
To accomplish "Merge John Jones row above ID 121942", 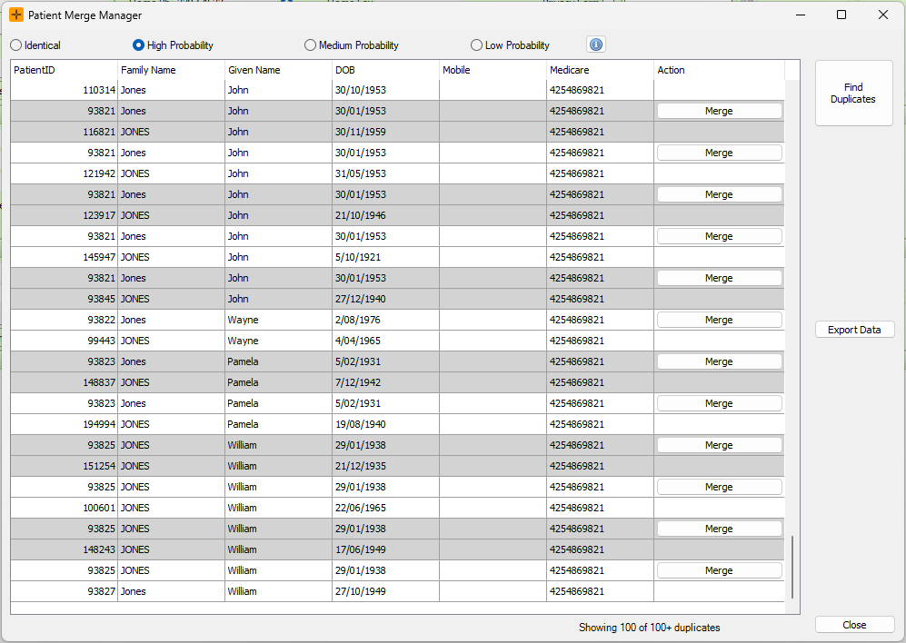I will click(x=719, y=153).
